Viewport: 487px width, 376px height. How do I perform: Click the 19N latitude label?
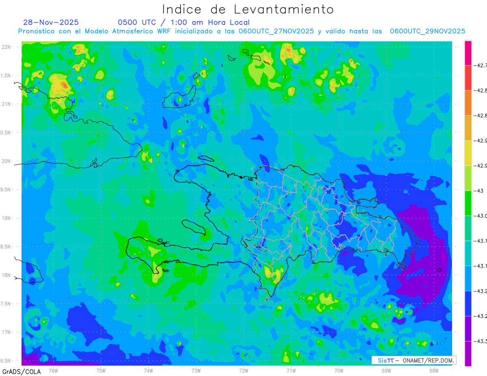6,218
